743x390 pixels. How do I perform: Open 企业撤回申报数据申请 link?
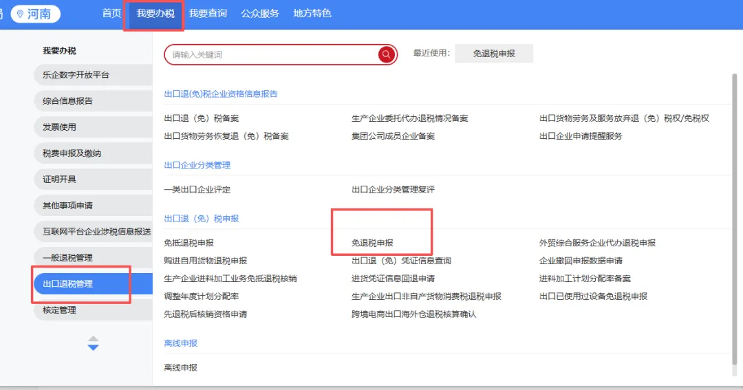[581, 261]
